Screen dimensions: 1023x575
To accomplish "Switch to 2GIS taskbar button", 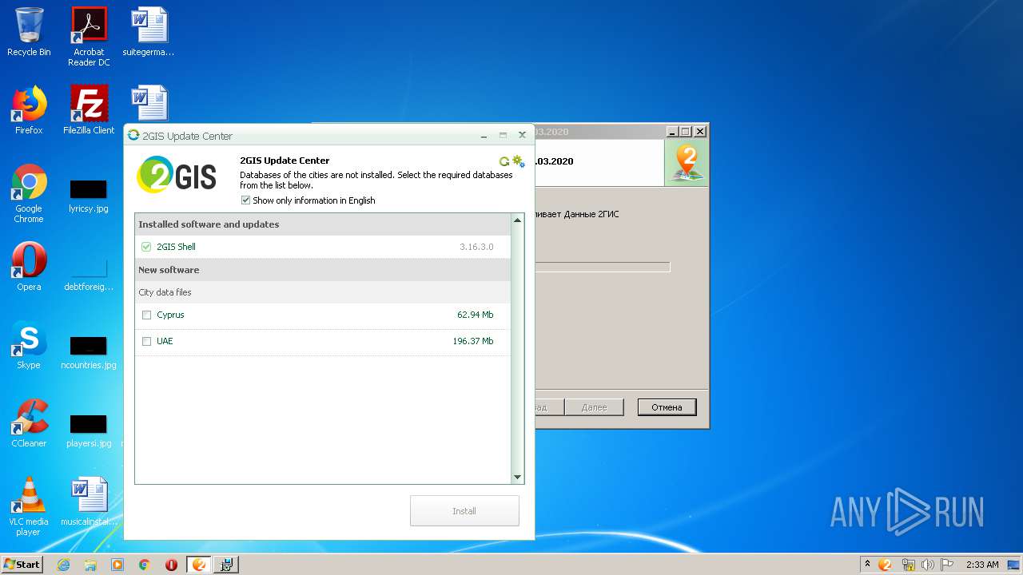I will 199,565.
